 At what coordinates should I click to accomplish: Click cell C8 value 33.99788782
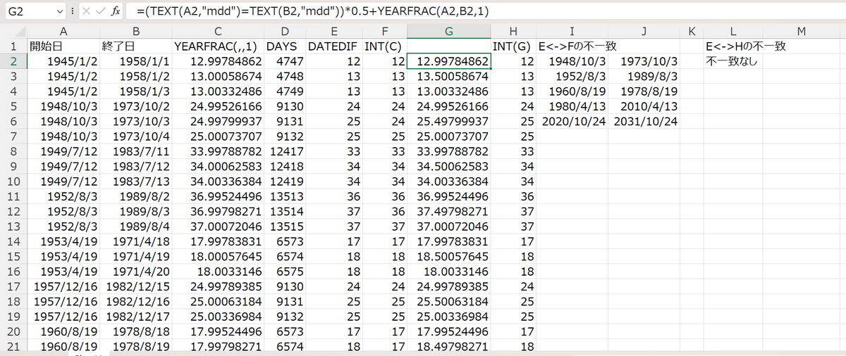click(218, 152)
